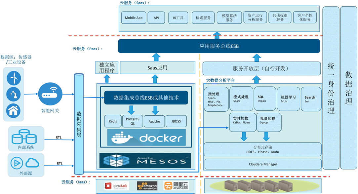Click the 机器学习 MLib box

[288, 99]
